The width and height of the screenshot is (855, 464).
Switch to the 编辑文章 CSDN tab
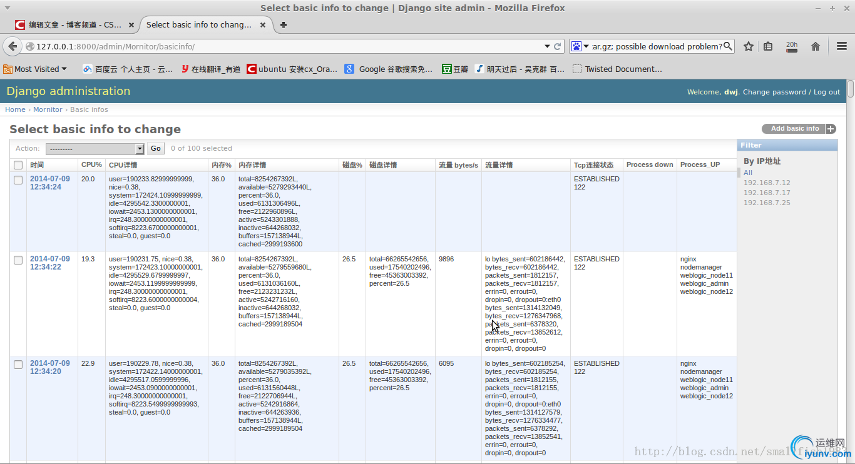click(75, 25)
